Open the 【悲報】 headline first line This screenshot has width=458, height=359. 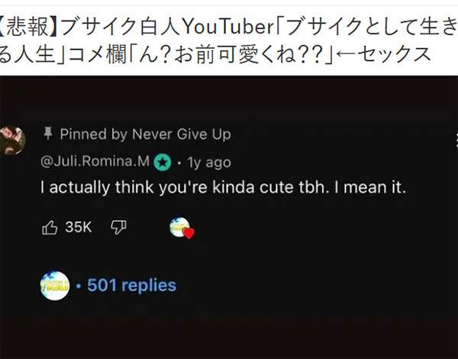point(229,27)
